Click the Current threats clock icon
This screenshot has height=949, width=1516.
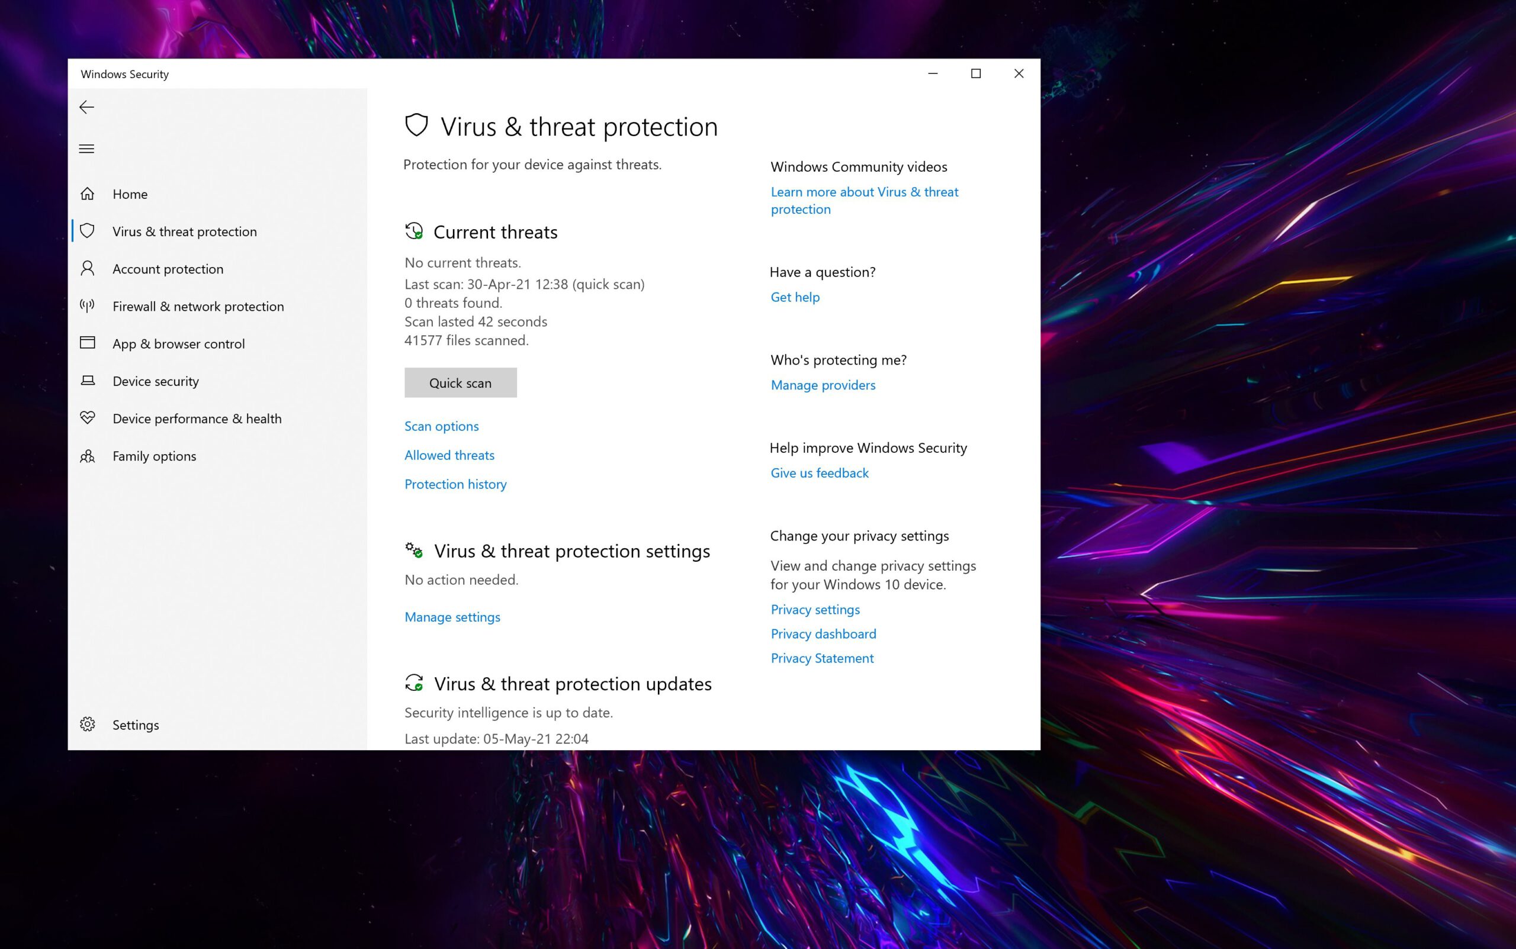click(x=414, y=231)
